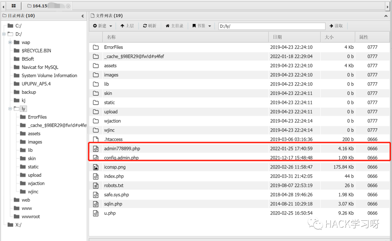
Task: Click the assets folder icon in file list
Action: click(x=96, y=66)
